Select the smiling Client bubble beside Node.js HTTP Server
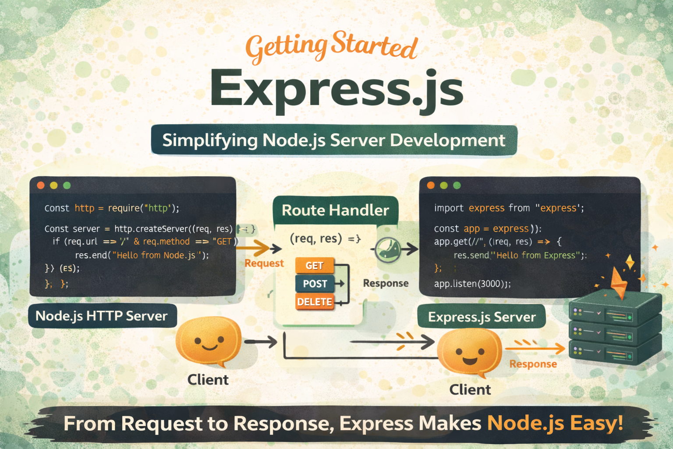Screen dimensions: 673x449 [x=209, y=342]
